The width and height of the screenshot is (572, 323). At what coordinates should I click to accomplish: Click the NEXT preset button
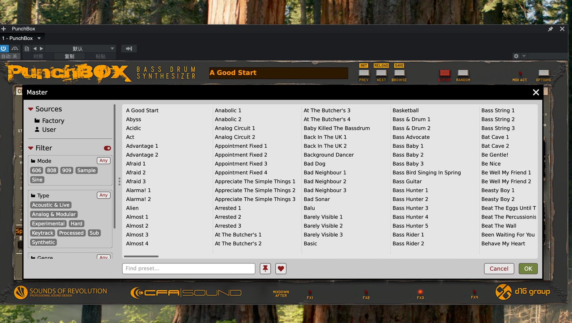click(381, 73)
